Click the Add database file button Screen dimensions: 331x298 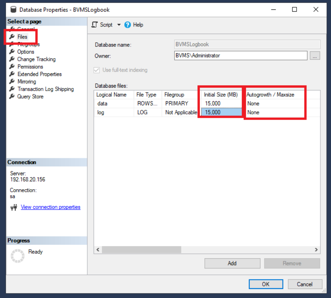click(x=232, y=263)
